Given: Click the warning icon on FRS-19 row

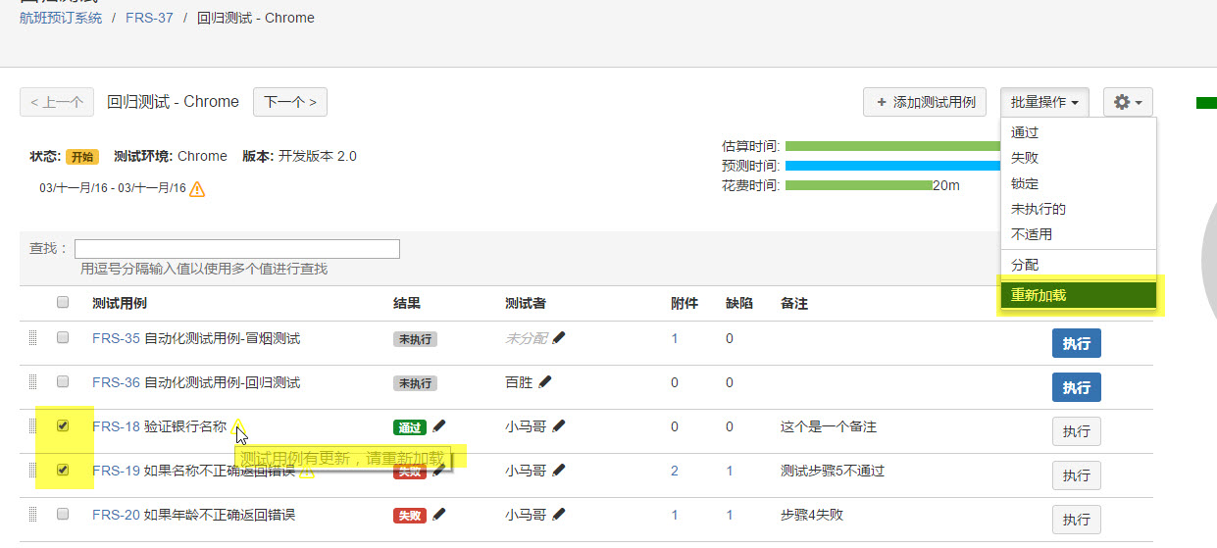Looking at the screenshot, I should [x=307, y=472].
